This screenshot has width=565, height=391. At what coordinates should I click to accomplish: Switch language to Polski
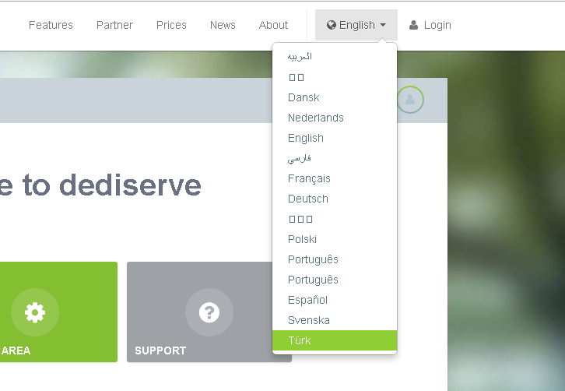335,239
